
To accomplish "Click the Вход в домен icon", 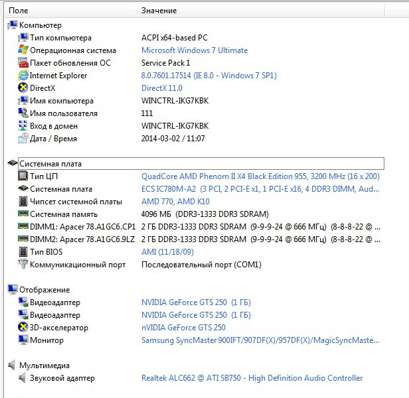I will (23, 125).
